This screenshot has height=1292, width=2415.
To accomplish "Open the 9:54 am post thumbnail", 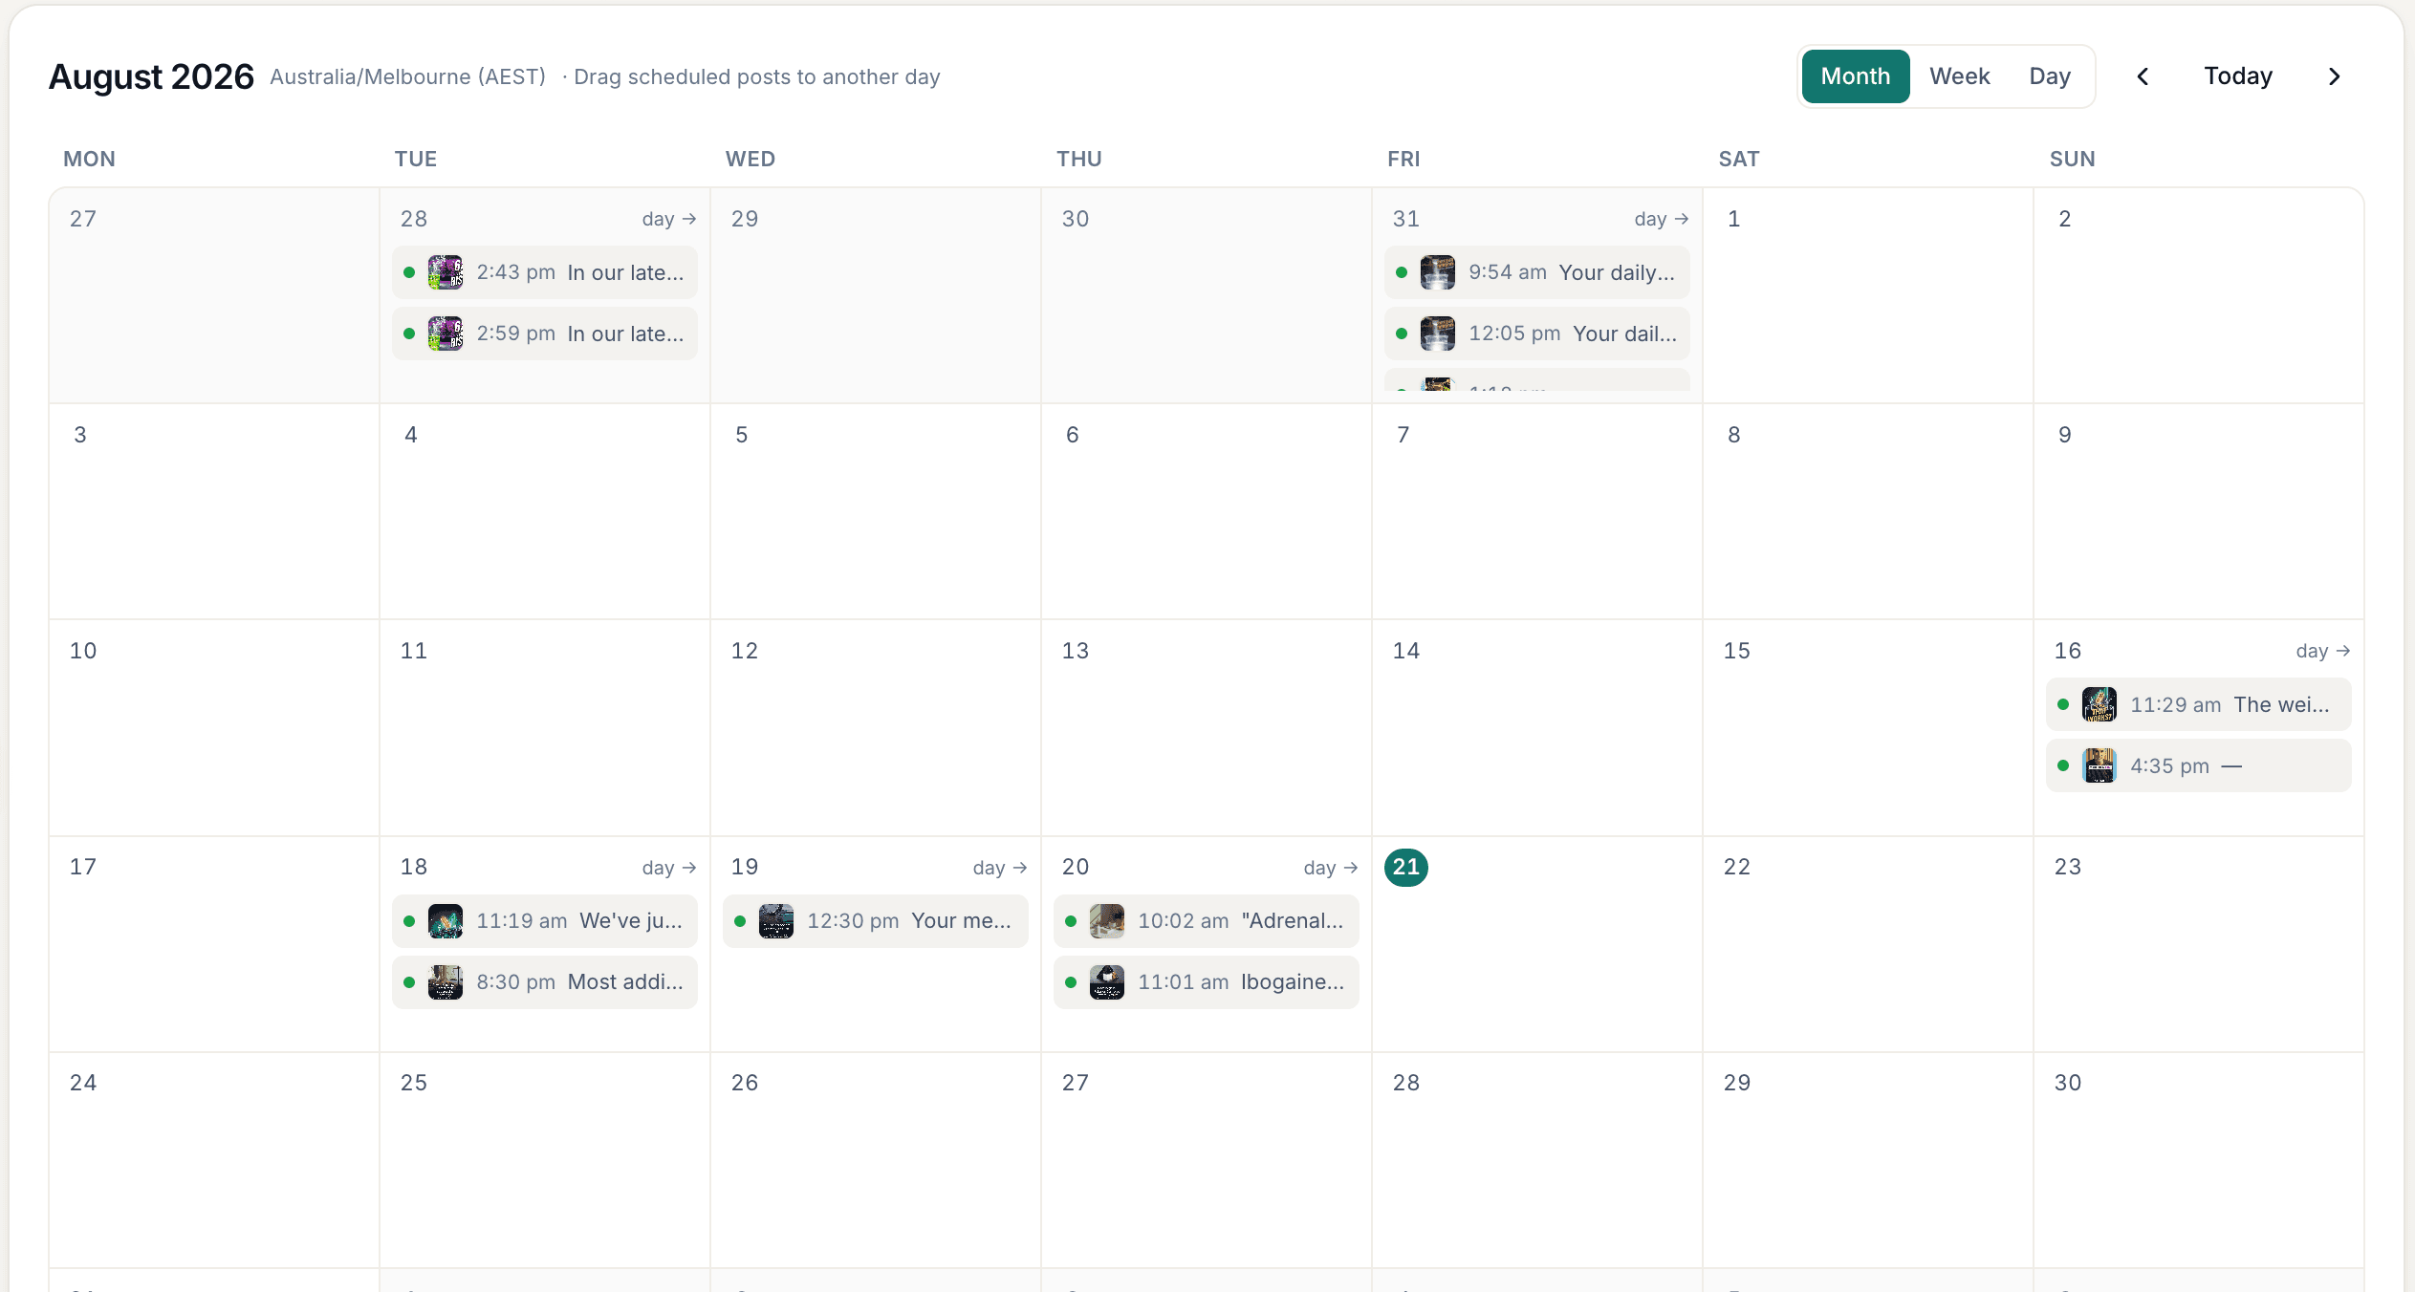I will [1437, 272].
